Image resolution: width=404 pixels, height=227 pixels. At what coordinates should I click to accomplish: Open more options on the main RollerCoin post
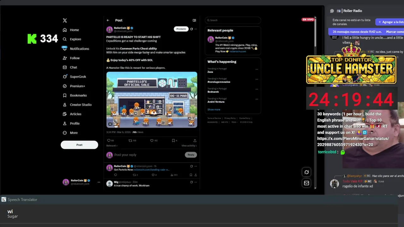[x=196, y=29]
